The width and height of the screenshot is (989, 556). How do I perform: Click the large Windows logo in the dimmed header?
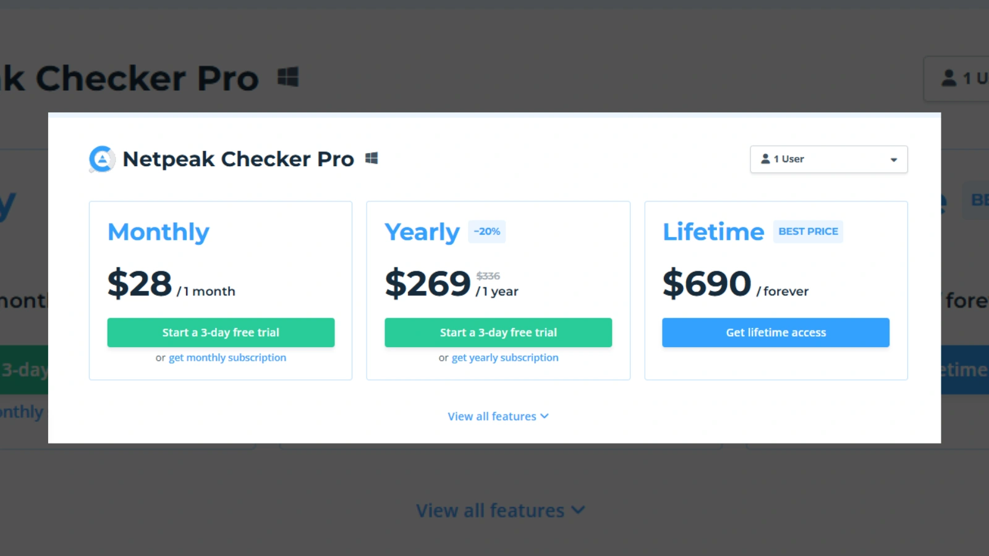(x=288, y=77)
